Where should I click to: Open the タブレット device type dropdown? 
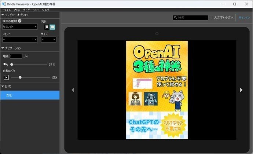click(x=20, y=27)
